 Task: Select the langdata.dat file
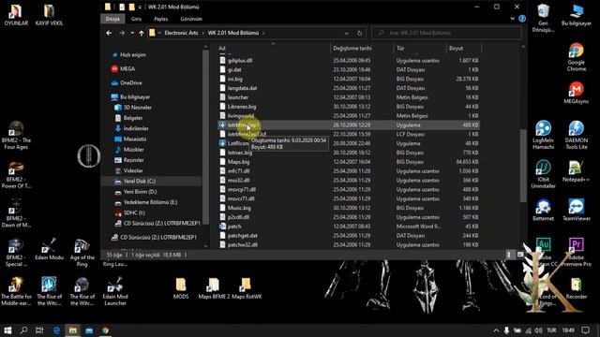[x=242, y=88]
